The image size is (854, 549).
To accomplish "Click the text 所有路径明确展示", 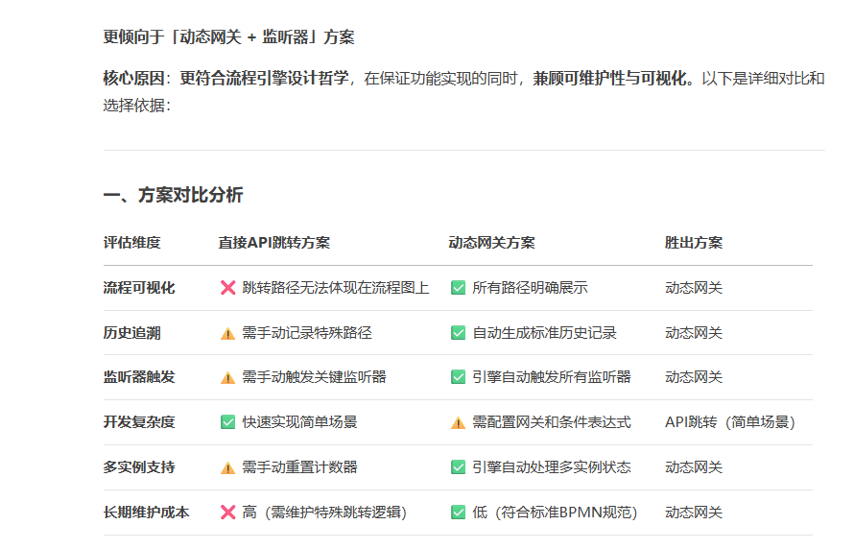I will 530,288.
